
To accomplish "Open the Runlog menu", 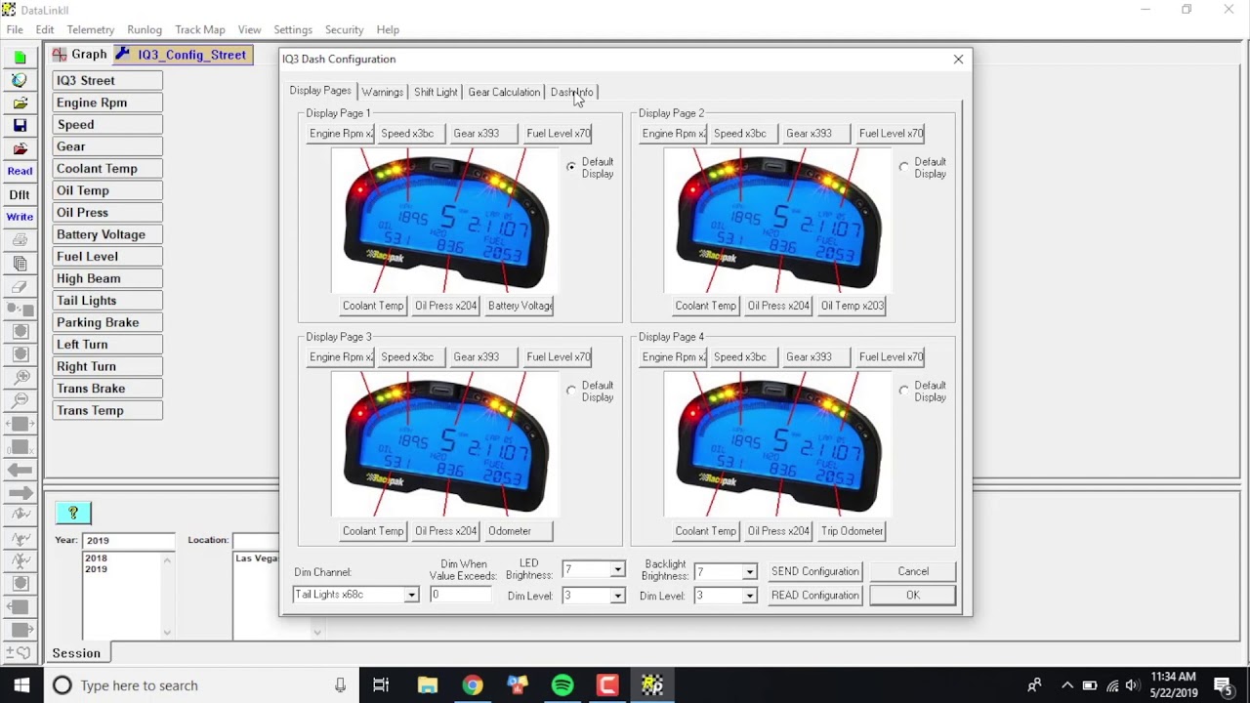I will [145, 30].
